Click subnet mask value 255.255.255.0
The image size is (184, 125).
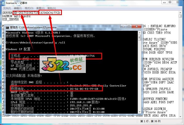[x=81, y=105]
